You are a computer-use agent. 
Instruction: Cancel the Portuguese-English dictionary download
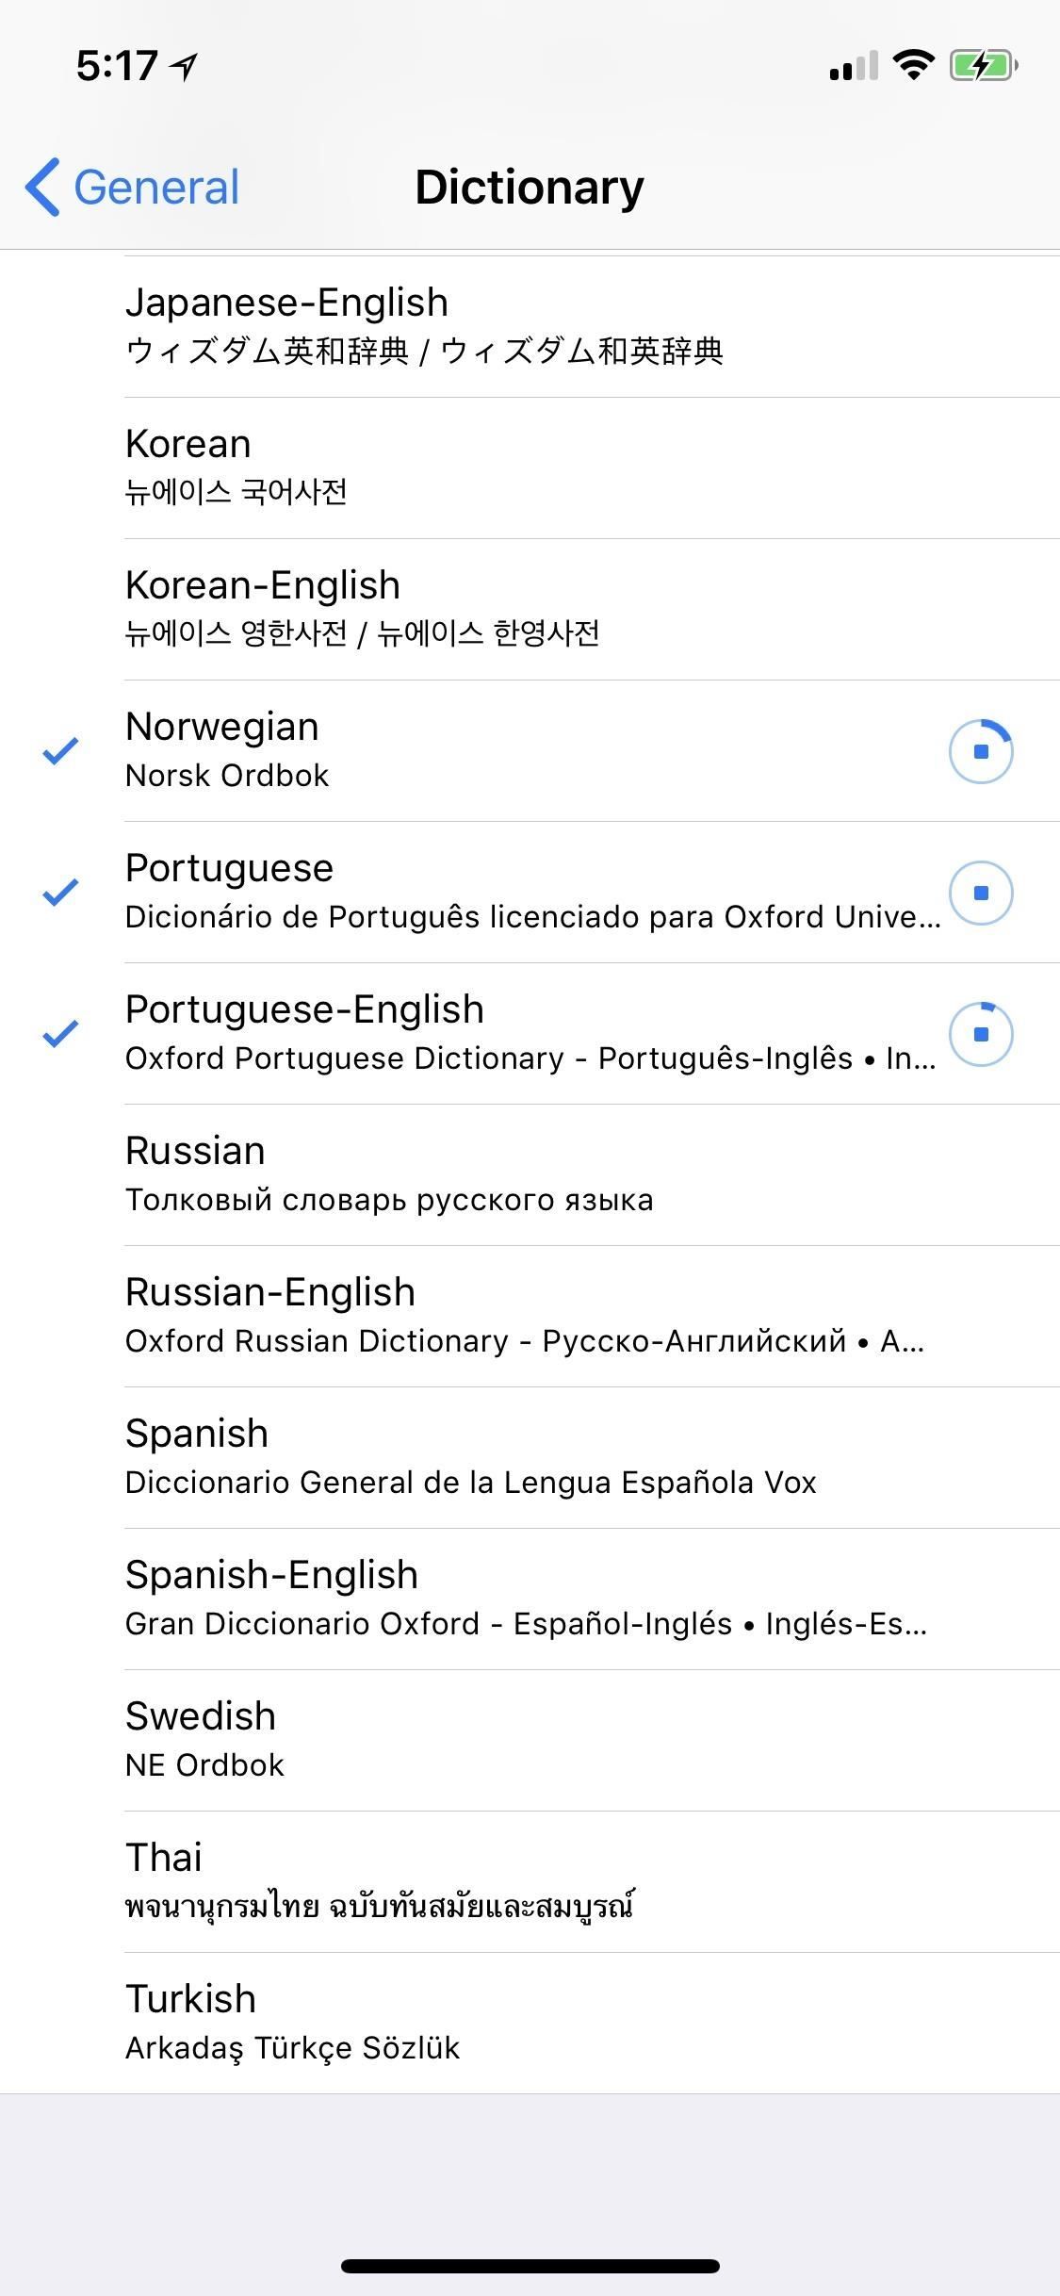(x=980, y=1034)
